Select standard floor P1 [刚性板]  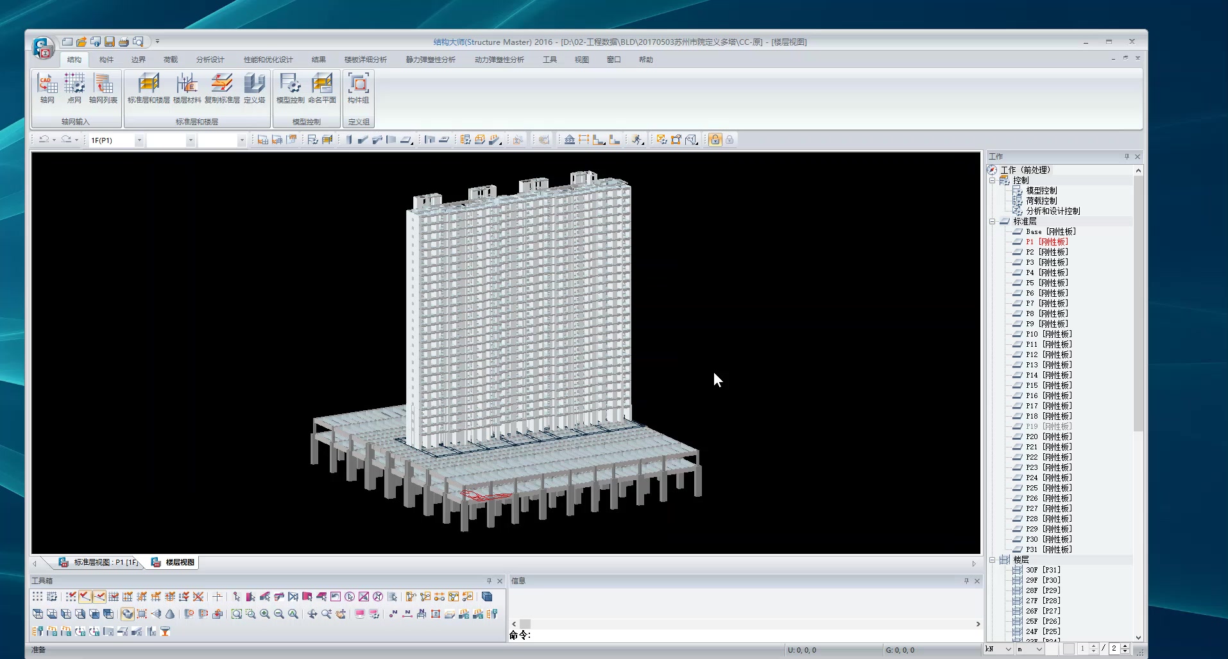[x=1047, y=242]
